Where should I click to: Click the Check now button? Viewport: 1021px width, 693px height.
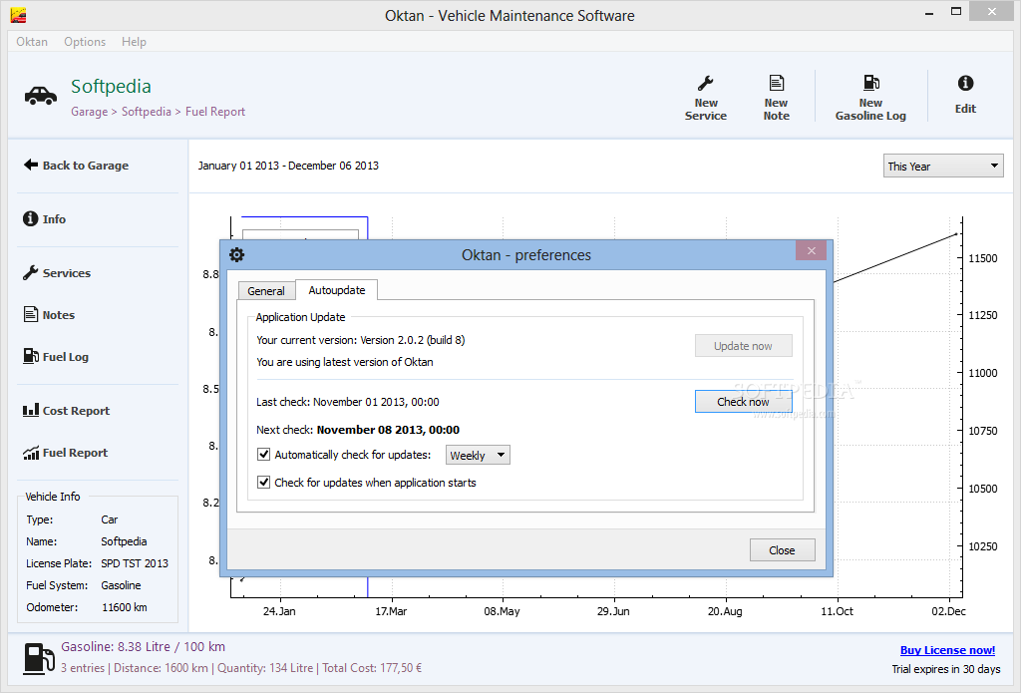tap(743, 401)
